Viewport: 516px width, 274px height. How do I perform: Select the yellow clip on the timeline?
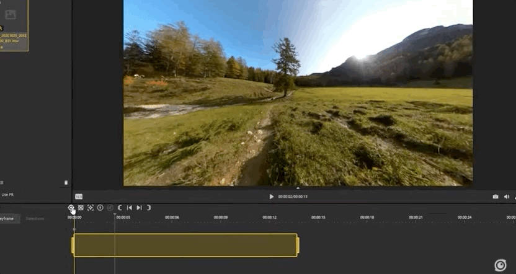185,245
